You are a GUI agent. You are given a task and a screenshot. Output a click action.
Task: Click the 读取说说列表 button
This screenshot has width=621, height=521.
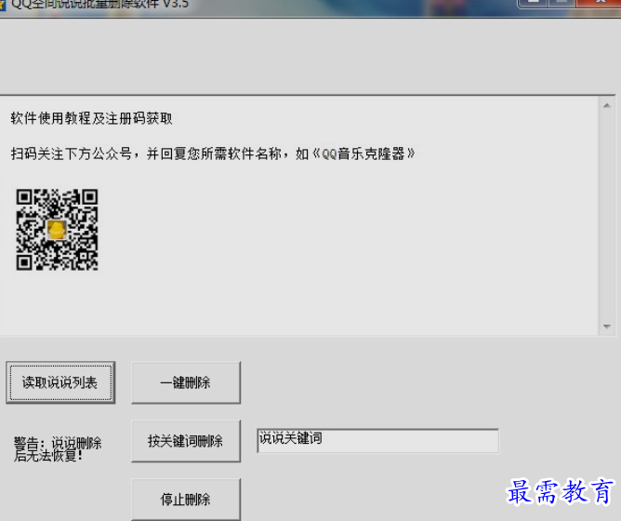coord(60,382)
